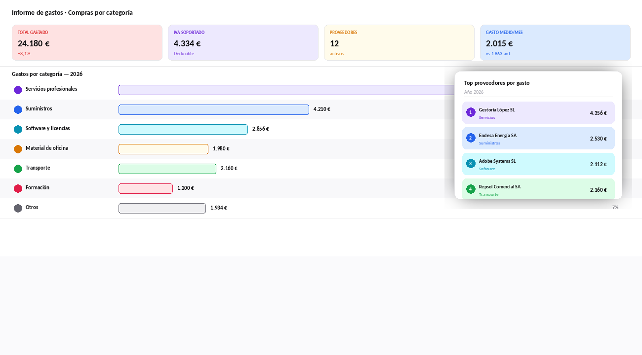Open the Gasto Medio/Mes card

pos(555,43)
